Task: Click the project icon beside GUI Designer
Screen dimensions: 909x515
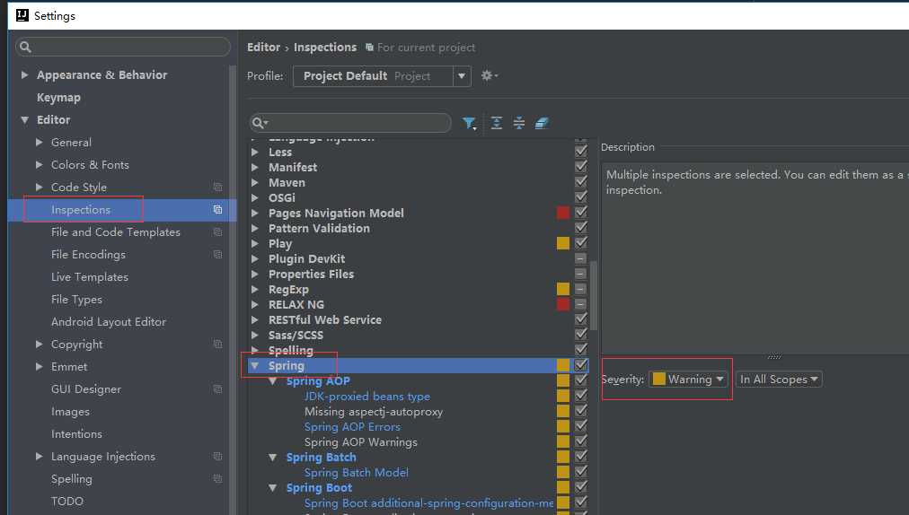Action: pyautogui.click(x=218, y=389)
